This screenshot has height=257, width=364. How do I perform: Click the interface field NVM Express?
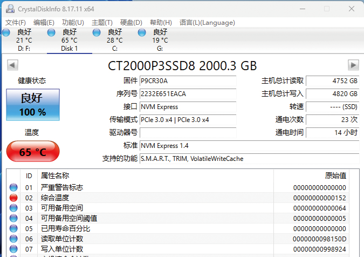(x=188, y=107)
